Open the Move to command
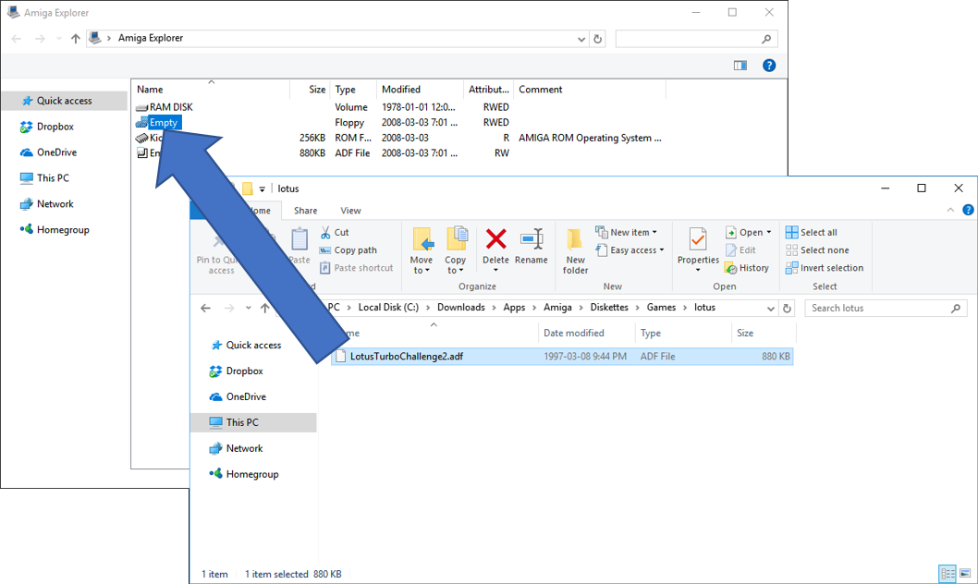Image resolution: width=978 pixels, height=584 pixels. pos(422,250)
